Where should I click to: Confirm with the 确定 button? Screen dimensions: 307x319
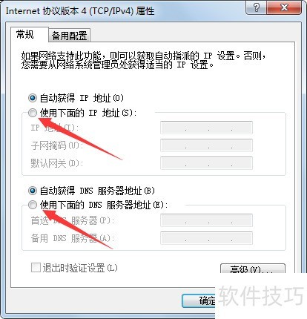(x=199, y=300)
